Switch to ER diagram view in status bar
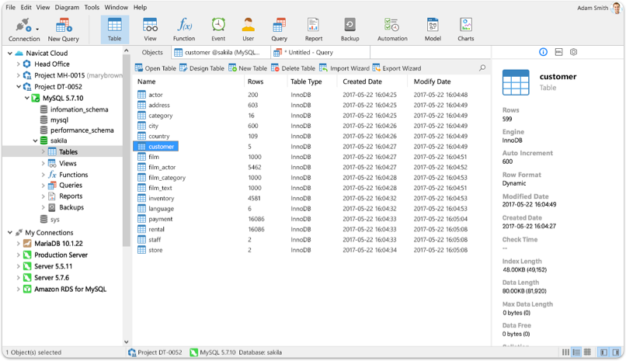The image size is (626, 361). click(x=587, y=352)
